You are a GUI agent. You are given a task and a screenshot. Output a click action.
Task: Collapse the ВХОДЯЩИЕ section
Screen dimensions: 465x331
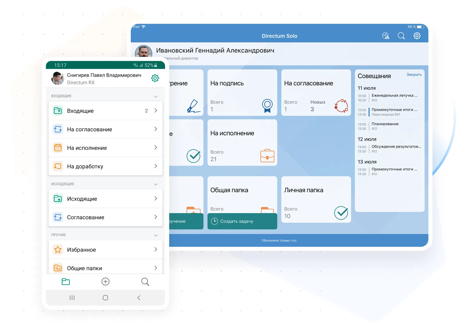156,96
